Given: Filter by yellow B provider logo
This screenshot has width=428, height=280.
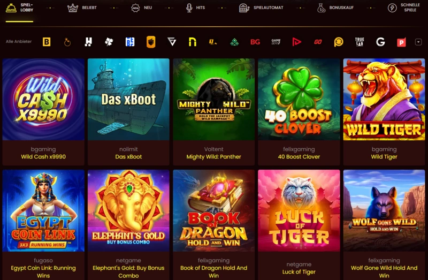Looking at the screenshot, I should (x=47, y=42).
